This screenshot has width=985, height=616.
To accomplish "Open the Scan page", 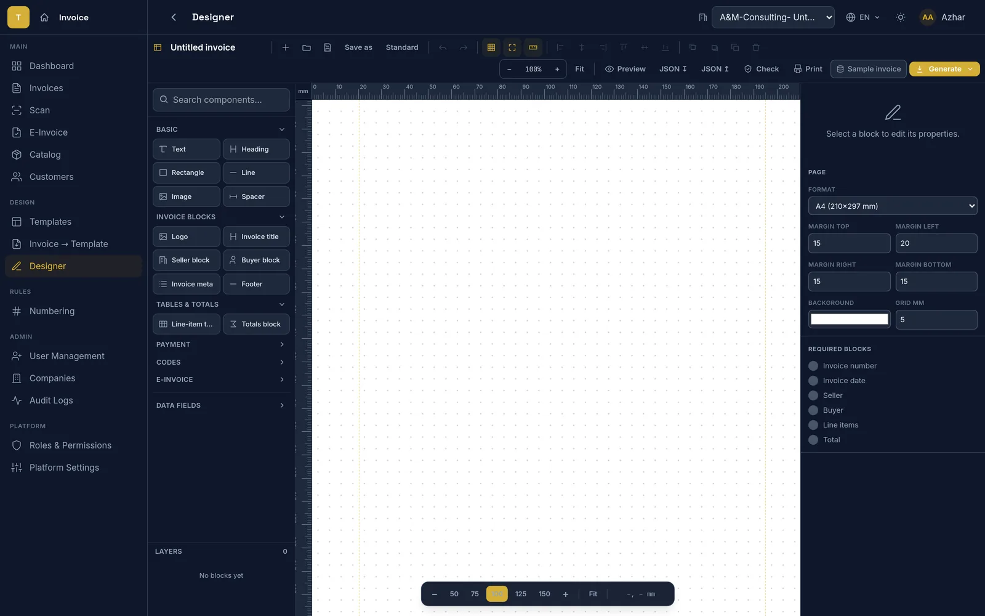I will pyautogui.click(x=73, y=110).
